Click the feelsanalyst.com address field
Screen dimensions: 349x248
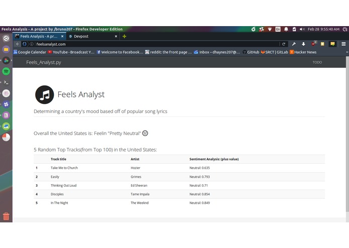(157, 44)
